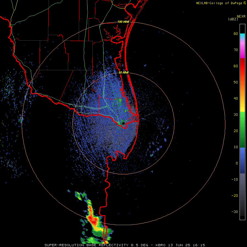Viewport: 247px width, 247px height.
Task: Click the black radar site dot
Action: [123, 123]
